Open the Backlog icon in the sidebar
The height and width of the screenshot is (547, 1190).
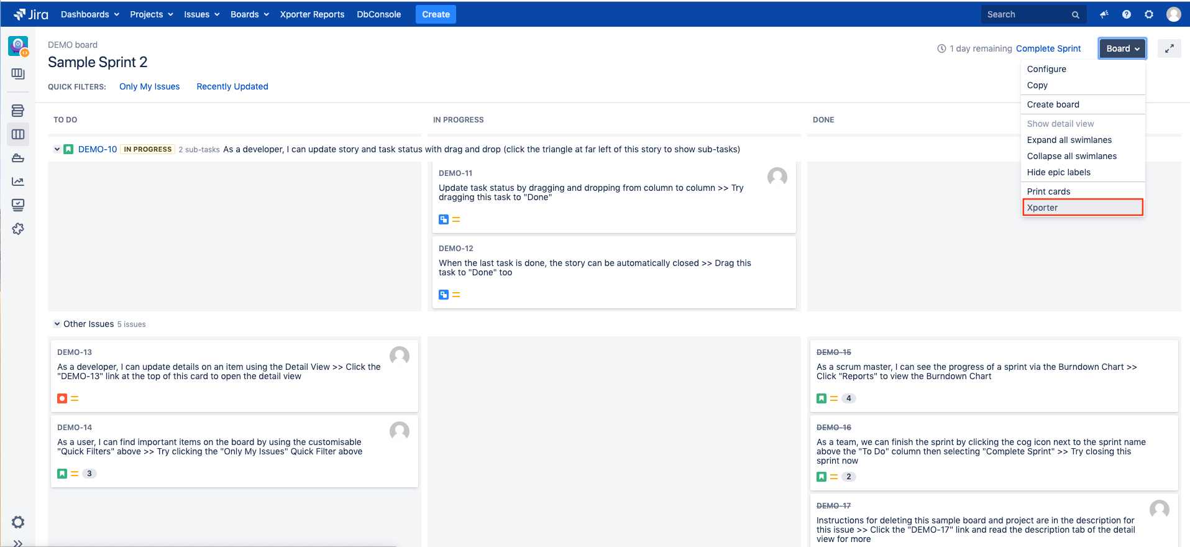coord(18,111)
